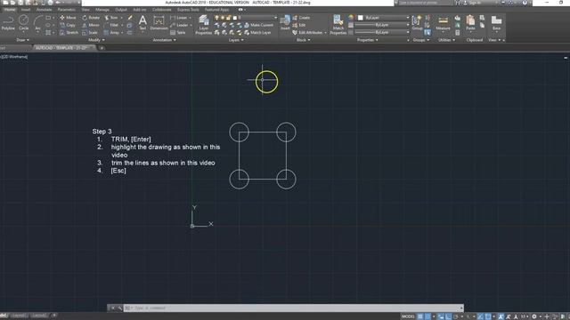
Task: Insert a Table annotation
Action: click(x=178, y=33)
